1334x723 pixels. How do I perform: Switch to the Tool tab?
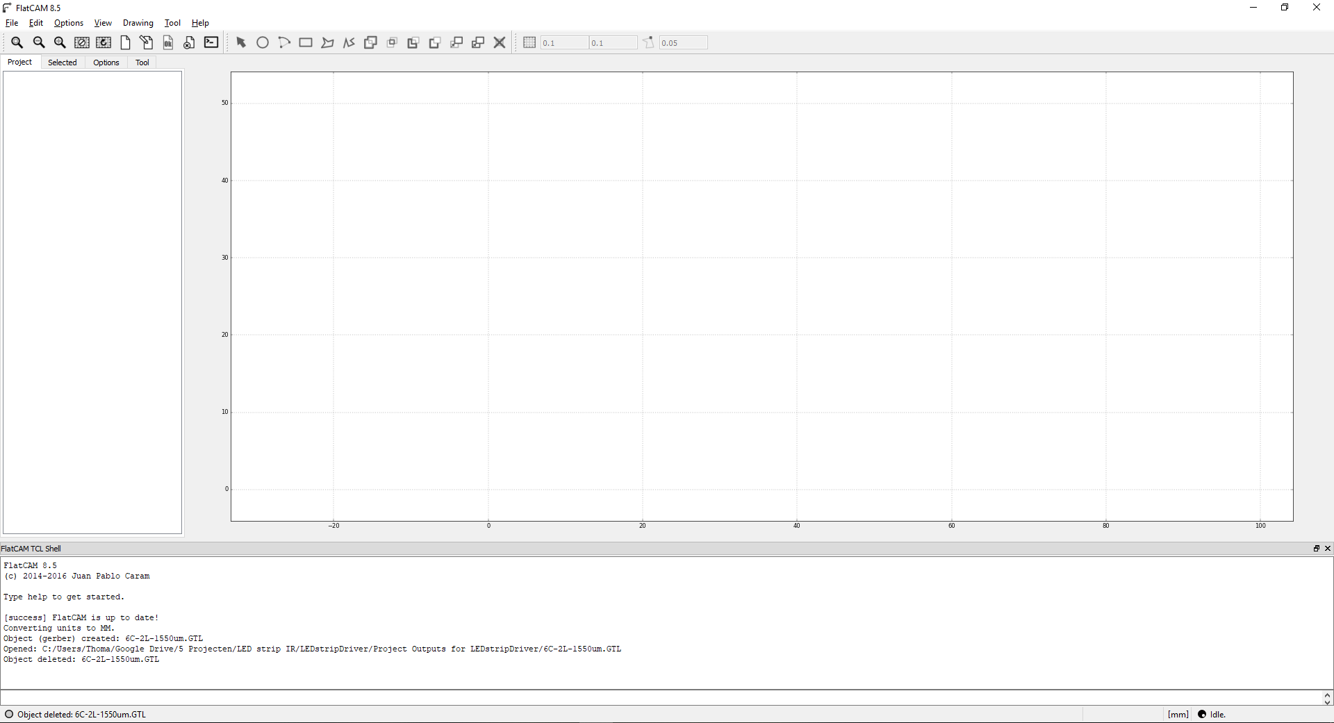pos(142,63)
